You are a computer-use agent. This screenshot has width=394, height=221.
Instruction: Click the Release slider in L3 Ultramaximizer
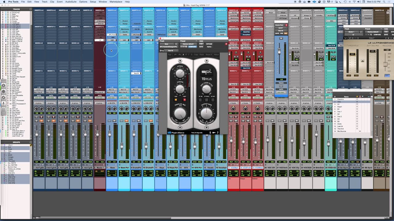tap(385, 64)
